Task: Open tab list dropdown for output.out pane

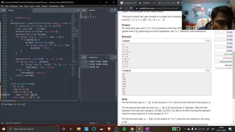Action: [x=115, y=57]
